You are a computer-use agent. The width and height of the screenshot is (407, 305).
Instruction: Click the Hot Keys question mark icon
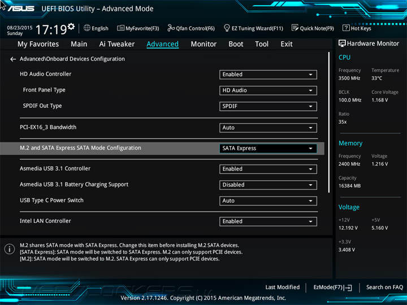tap(346, 28)
